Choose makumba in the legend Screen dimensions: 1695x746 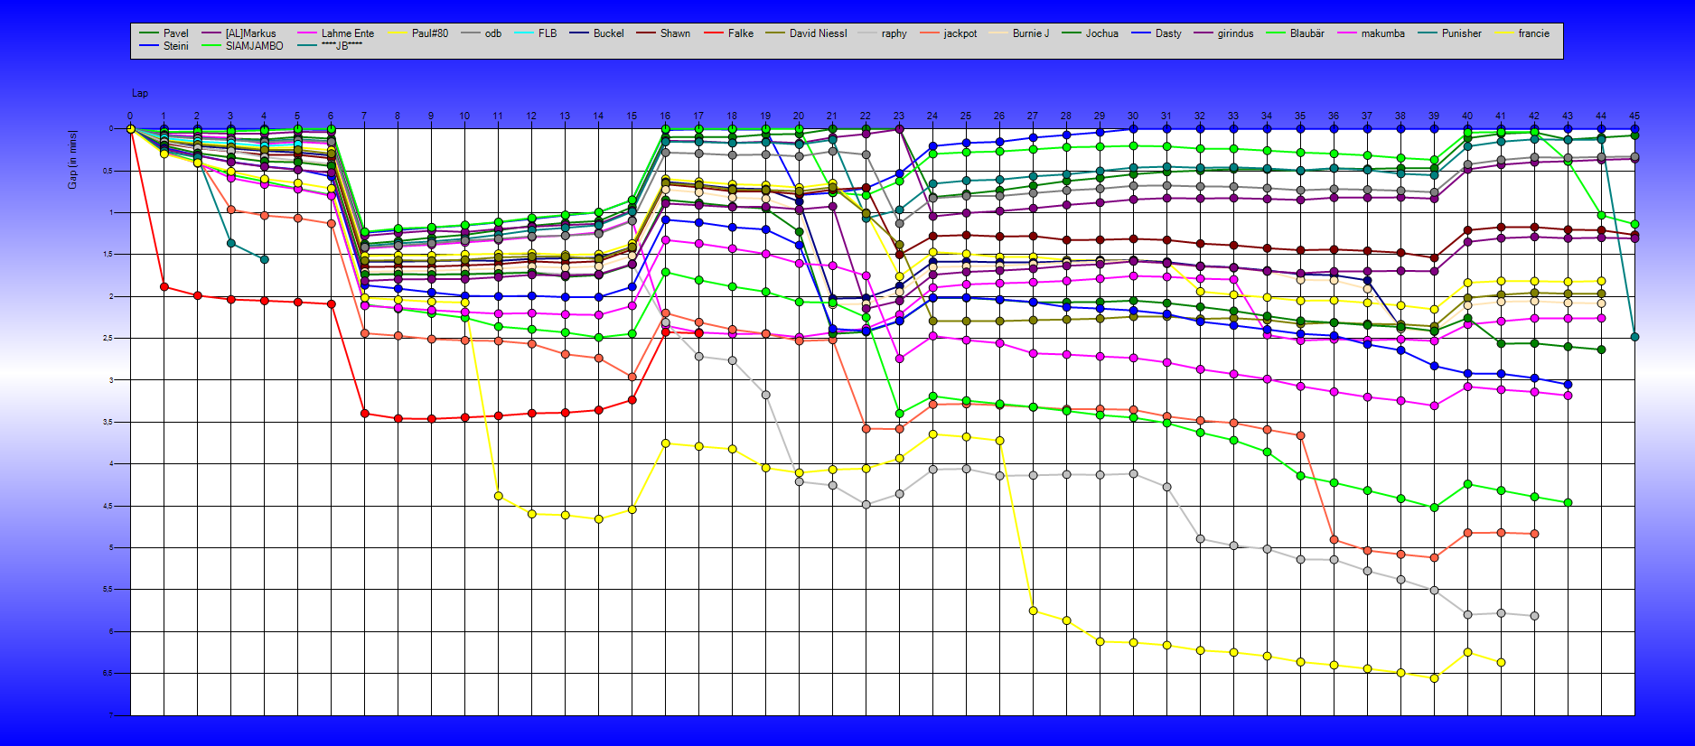point(1383,33)
